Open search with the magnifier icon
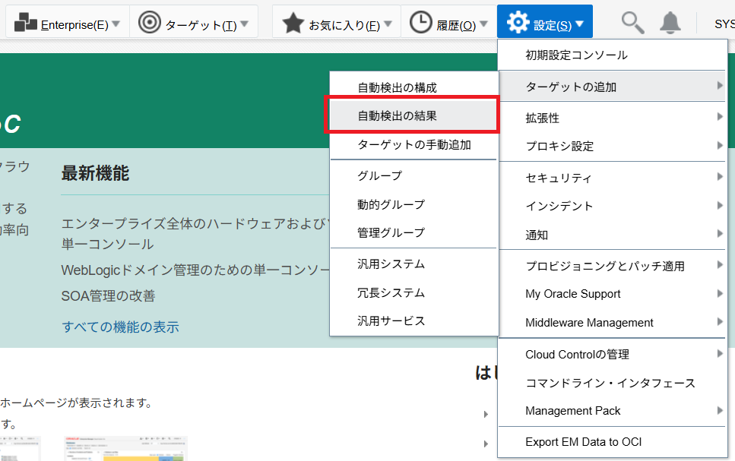The image size is (735, 461). pyautogui.click(x=632, y=24)
